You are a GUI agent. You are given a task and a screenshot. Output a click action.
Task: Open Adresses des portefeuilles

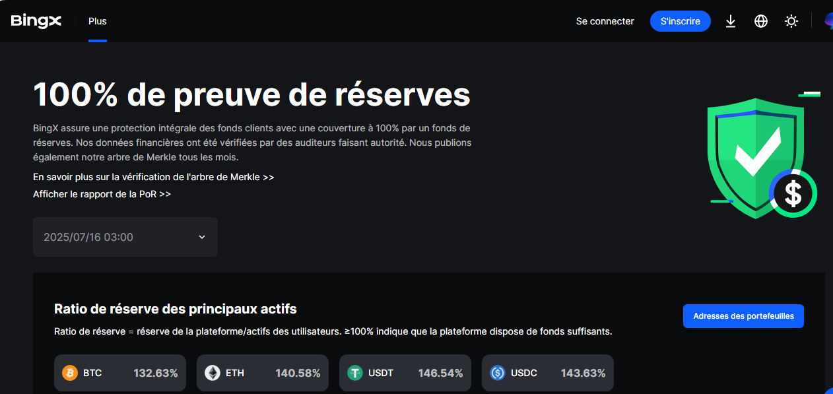[x=743, y=315]
